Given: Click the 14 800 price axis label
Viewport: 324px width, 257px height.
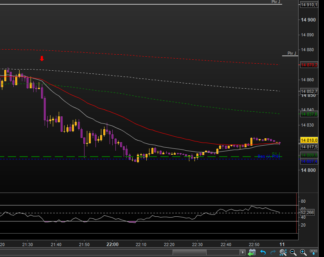Looking at the screenshot, I should [308, 170].
